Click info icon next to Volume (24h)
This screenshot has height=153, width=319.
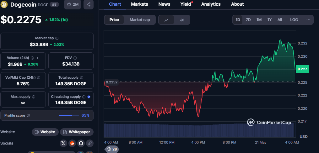pos(32,58)
